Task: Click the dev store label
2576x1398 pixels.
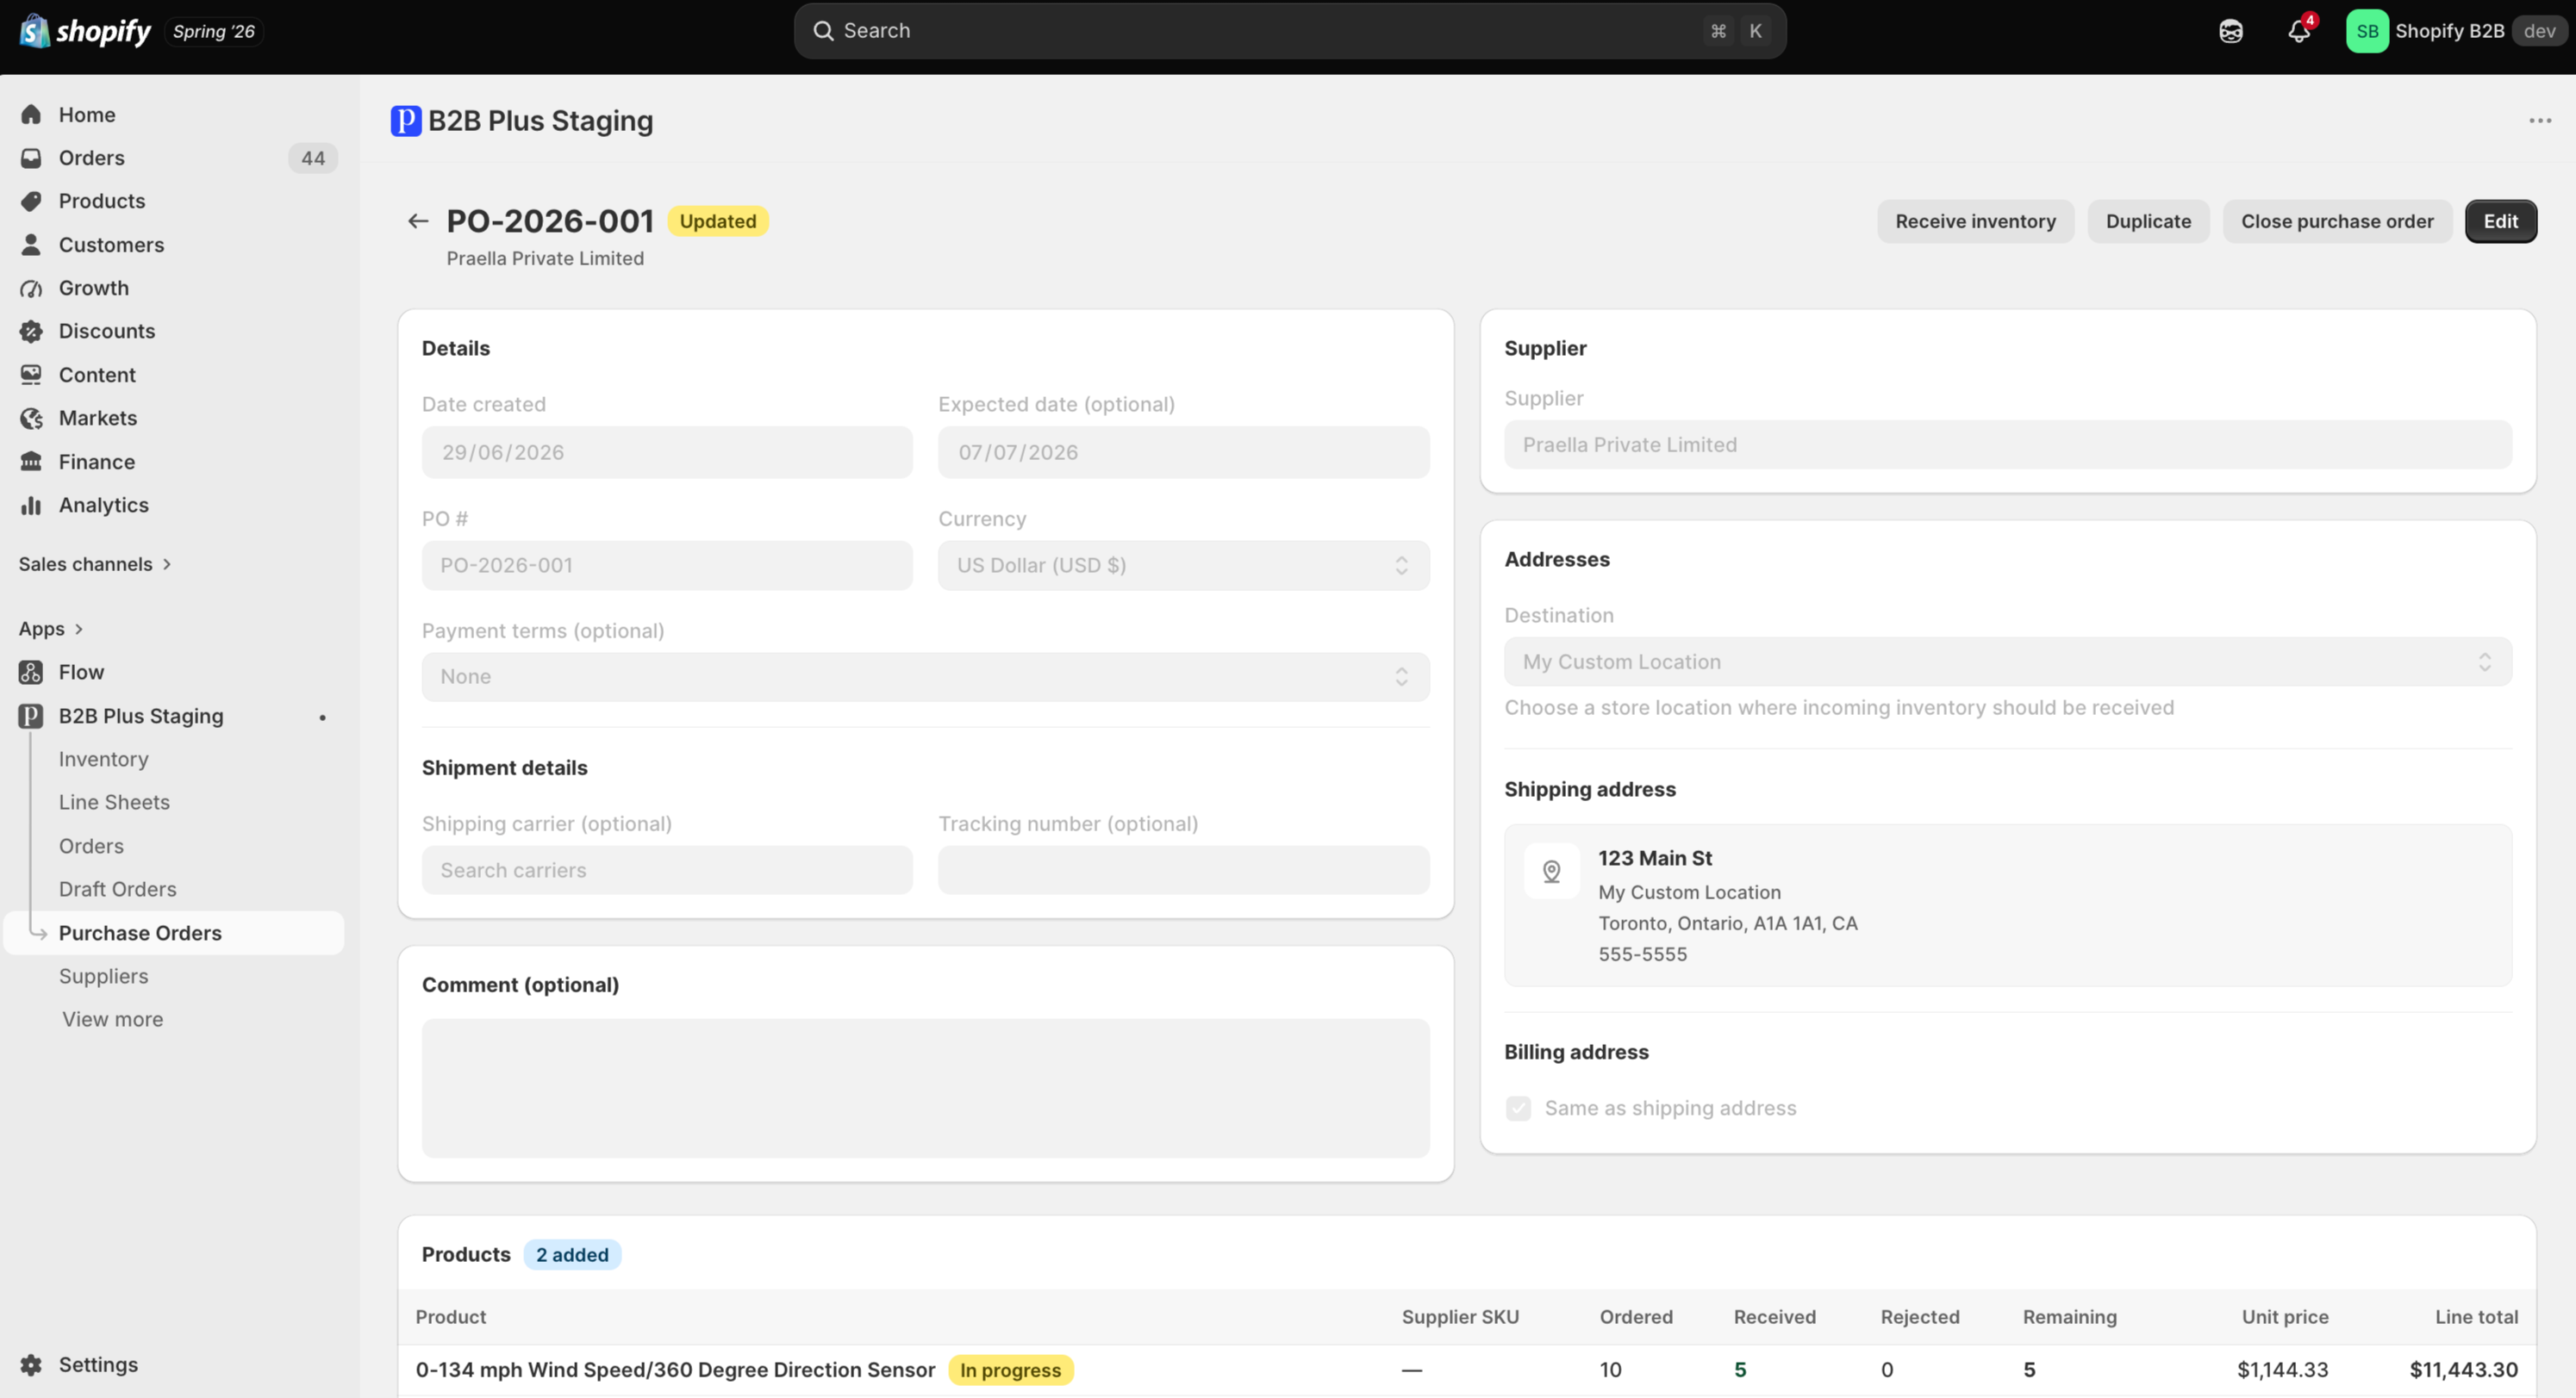Action: (2539, 31)
